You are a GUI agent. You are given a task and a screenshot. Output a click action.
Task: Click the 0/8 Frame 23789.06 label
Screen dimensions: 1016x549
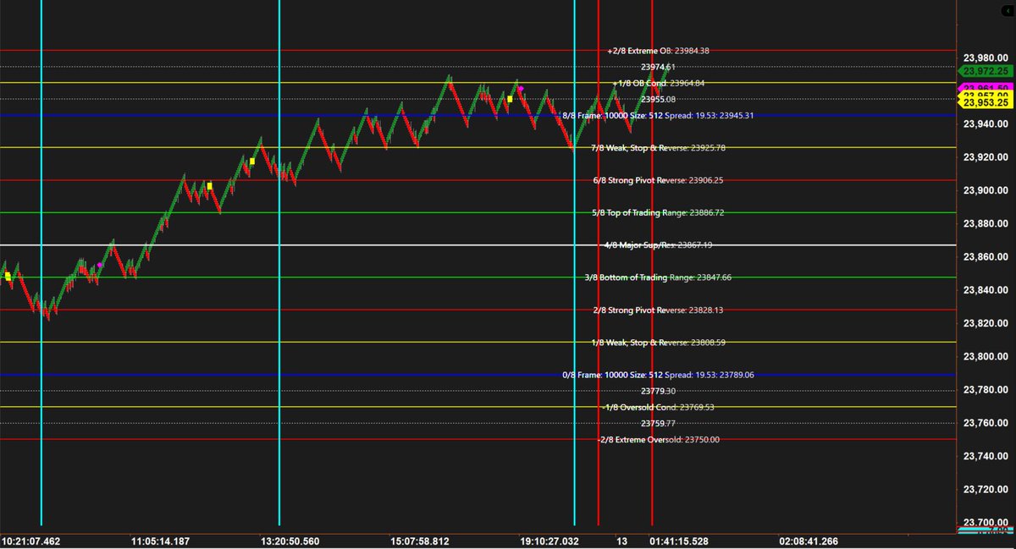point(658,375)
